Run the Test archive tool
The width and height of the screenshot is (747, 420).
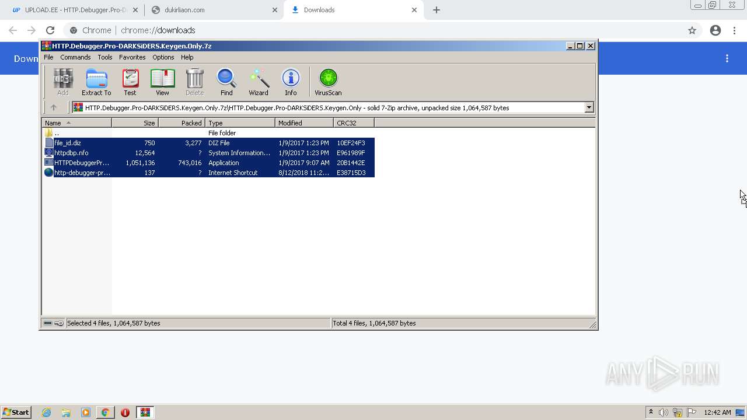pos(130,82)
